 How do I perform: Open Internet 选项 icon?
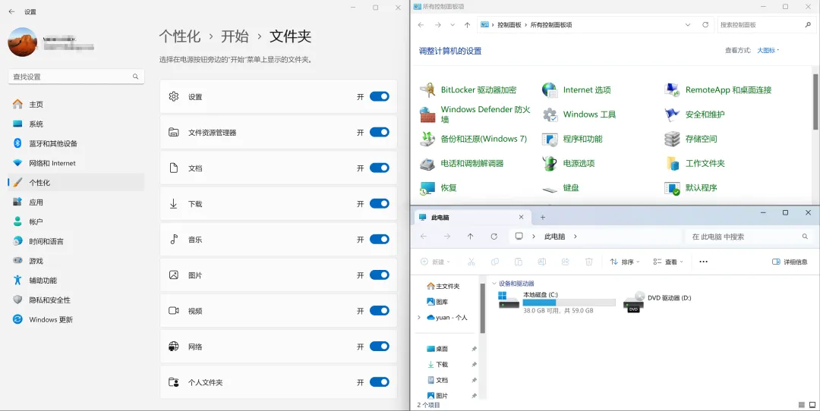click(x=550, y=89)
